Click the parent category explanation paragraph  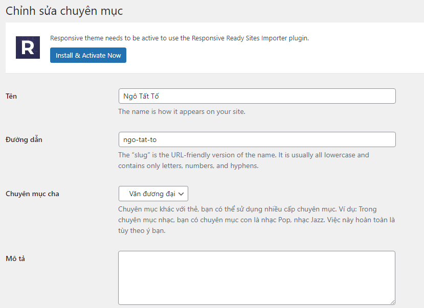point(256,220)
